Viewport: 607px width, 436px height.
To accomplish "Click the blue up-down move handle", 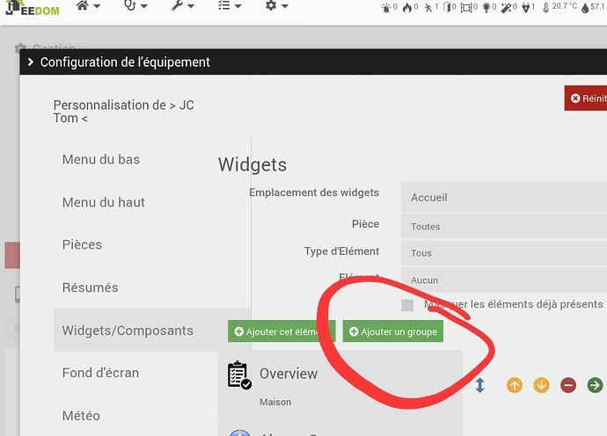I will coord(479,385).
